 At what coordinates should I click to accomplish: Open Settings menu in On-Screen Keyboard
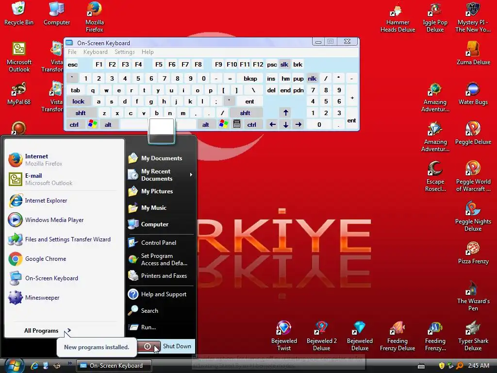(x=125, y=52)
